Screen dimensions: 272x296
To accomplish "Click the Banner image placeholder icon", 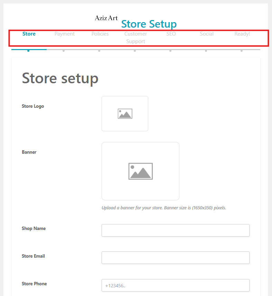I will click(x=140, y=171).
